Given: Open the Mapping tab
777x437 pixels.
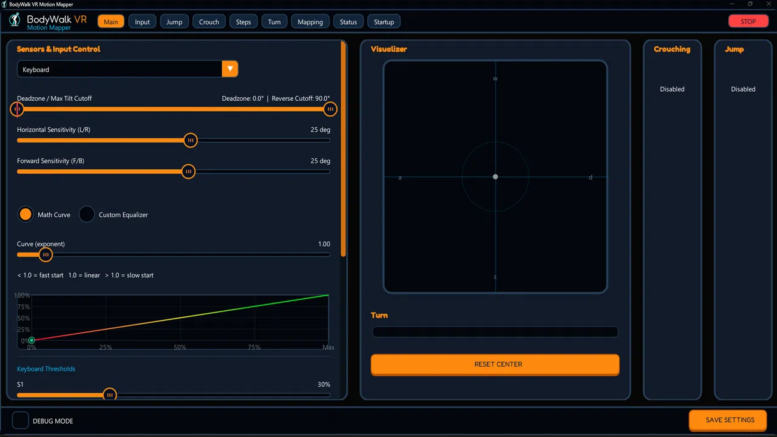Looking at the screenshot, I should pos(310,22).
